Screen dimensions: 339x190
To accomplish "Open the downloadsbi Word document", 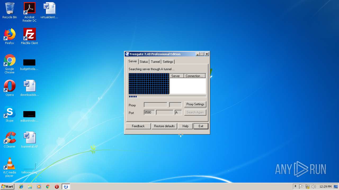I will [29, 88].
